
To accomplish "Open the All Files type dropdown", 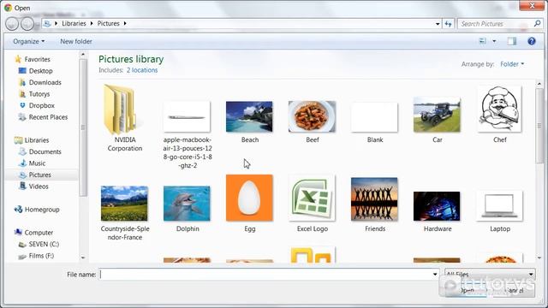I will tap(490, 274).
